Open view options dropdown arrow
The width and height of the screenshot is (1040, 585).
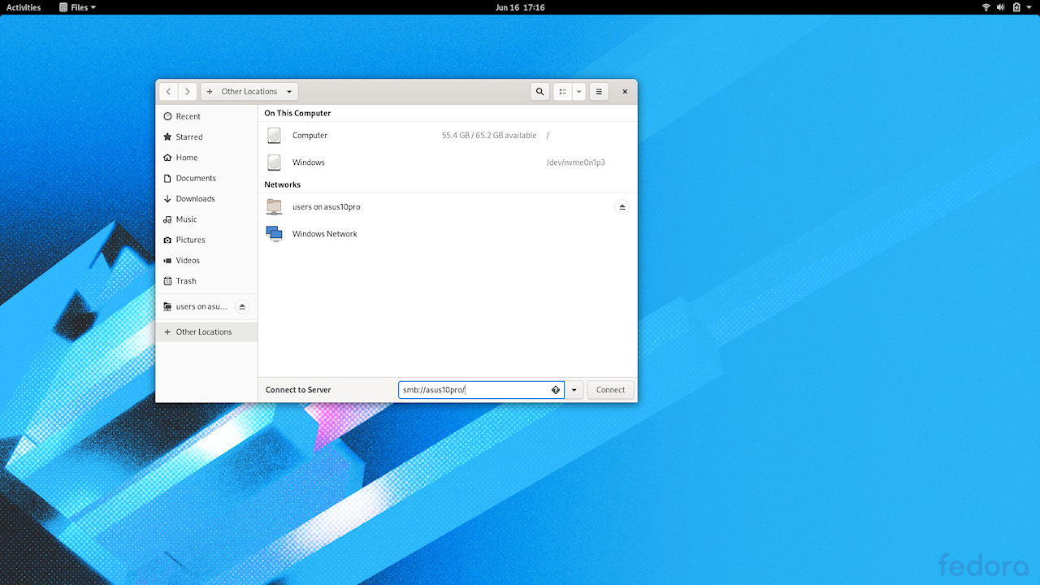click(579, 92)
